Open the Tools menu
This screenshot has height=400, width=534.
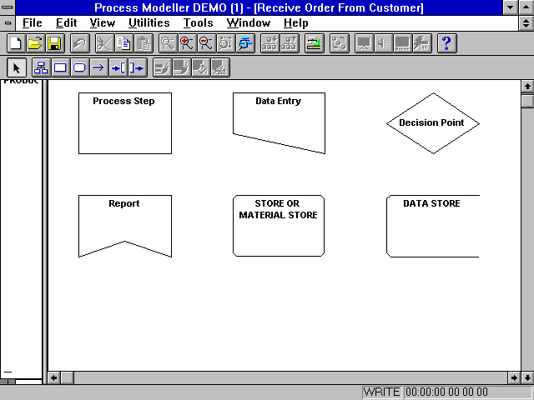coord(198,23)
